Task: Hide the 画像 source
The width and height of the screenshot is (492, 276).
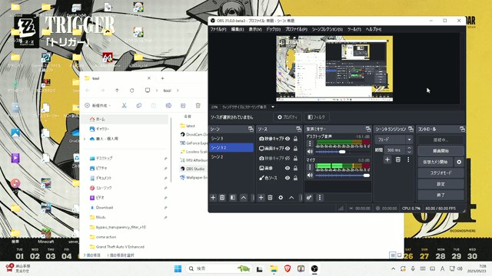Action: pyautogui.click(x=288, y=168)
